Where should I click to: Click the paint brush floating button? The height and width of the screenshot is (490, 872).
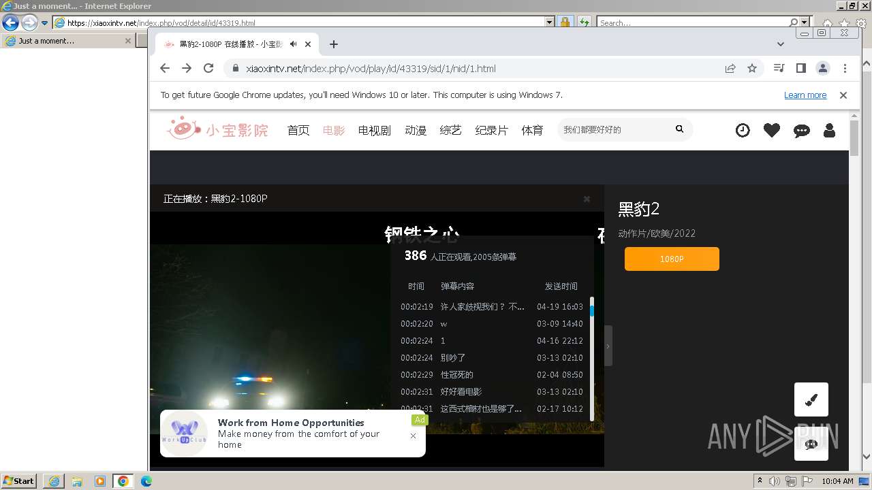pos(811,399)
